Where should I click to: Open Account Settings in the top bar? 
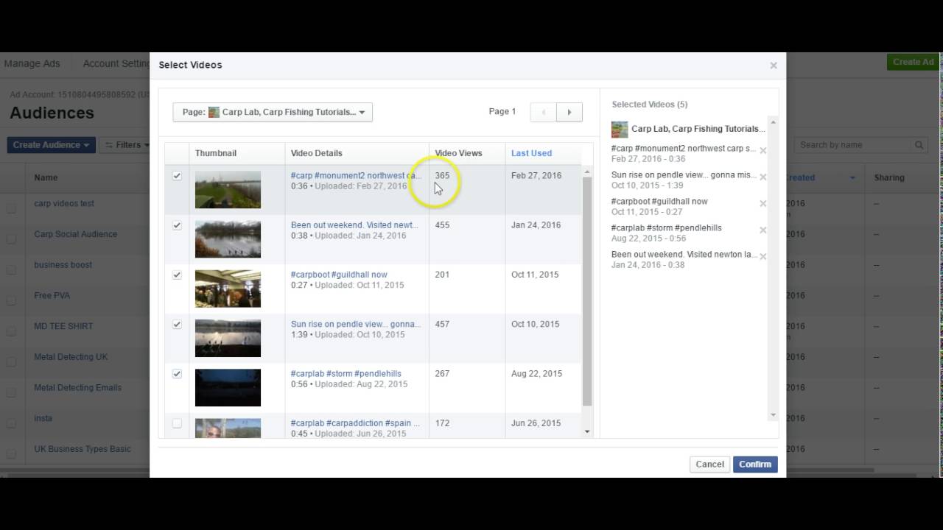[x=116, y=64]
